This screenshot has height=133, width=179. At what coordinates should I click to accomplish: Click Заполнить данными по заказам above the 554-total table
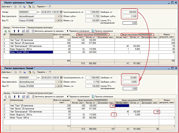[x=48, y=31]
